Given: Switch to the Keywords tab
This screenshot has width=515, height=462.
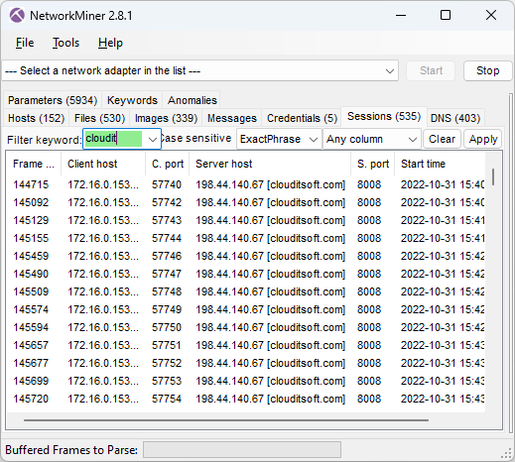Looking at the screenshot, I should [132, 100].
